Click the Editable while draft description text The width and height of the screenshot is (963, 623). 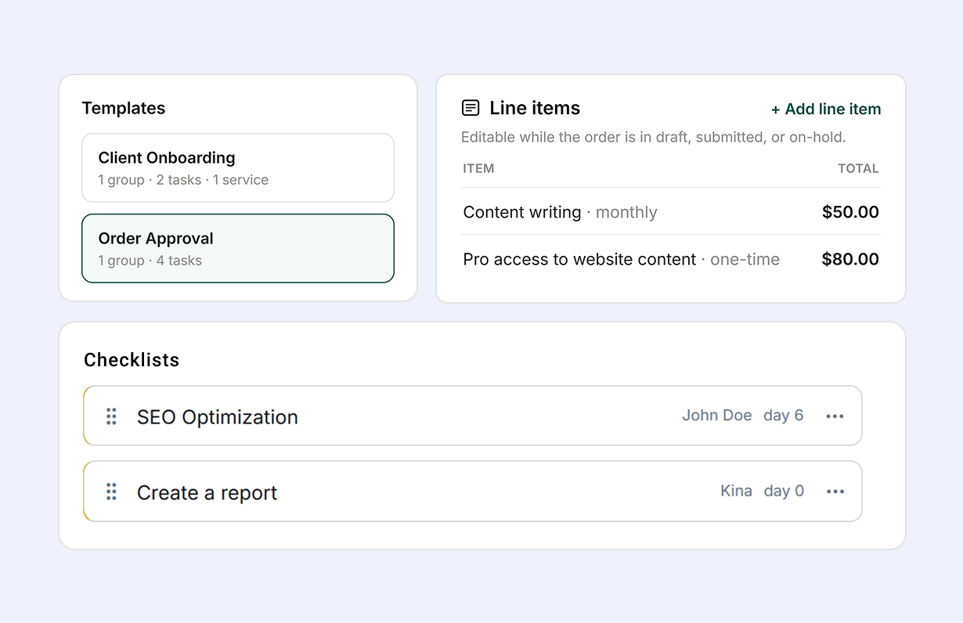point(654,138)
